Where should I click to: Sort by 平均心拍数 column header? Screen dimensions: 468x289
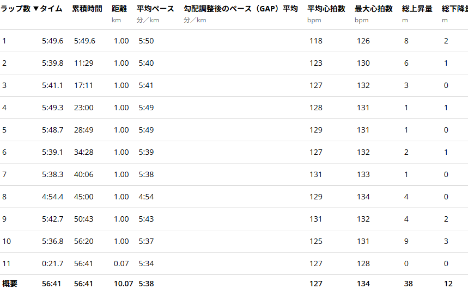(x=326, y=9)
